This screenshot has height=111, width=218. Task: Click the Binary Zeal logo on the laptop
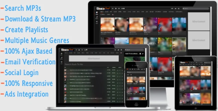[67, 50]
